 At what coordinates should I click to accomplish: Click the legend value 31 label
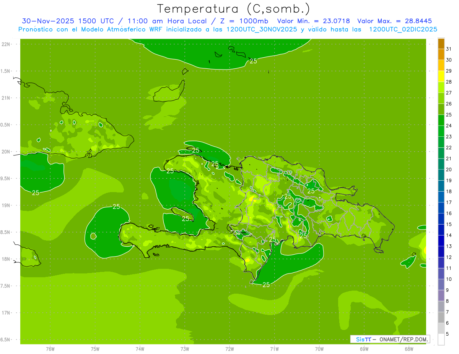pyautogui.click(x=449, y=49)
